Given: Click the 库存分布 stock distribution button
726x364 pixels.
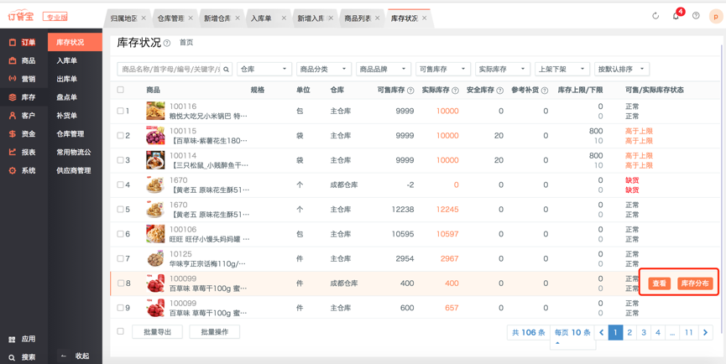Looking at the screenshot, I should click(695, 283).
